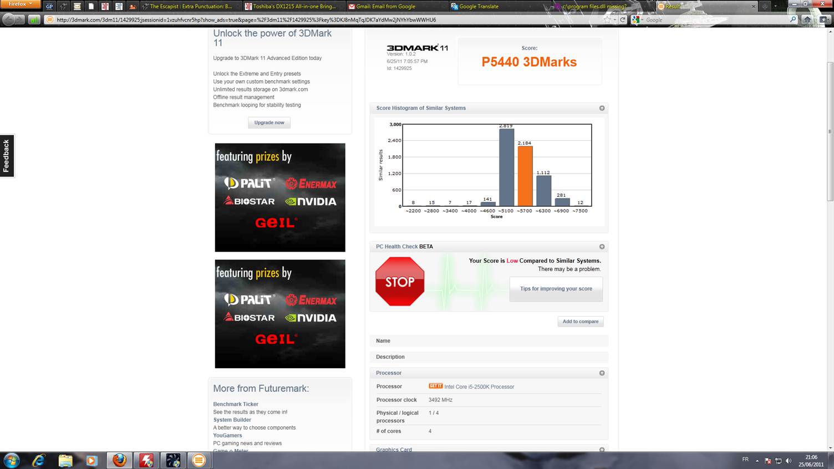
Task: Go forward to next page
Action: [21, 20]
